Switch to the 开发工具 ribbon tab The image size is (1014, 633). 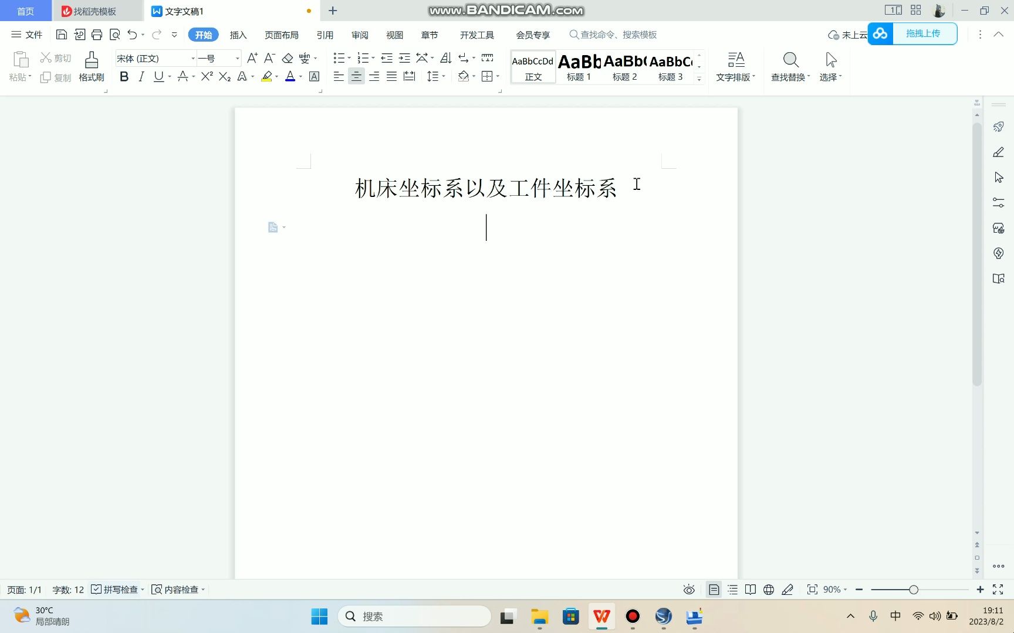pyautogui.click(x=477, y=35)
